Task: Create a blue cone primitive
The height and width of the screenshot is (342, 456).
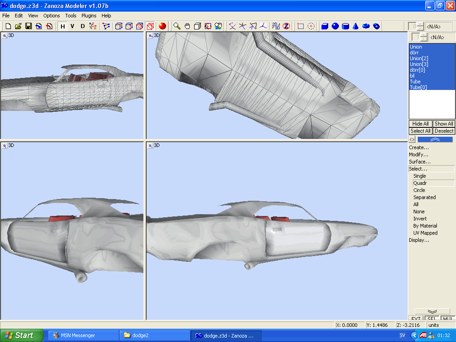Action: [356, 26]
